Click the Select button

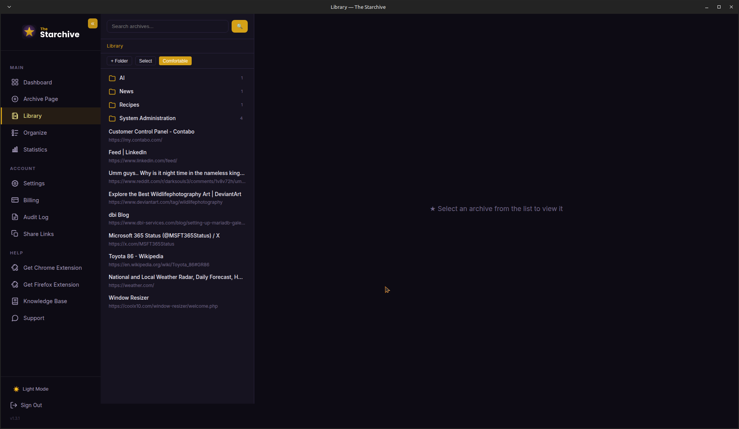click(x=146, y=61)
